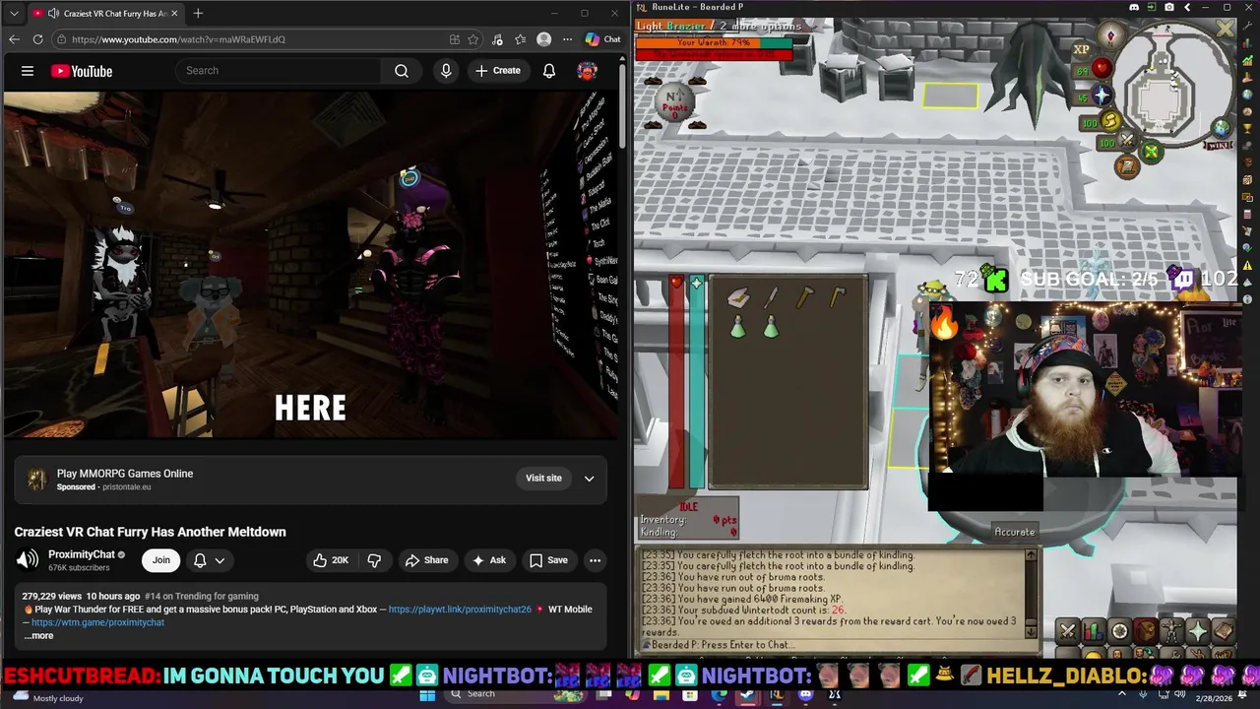This screenshot has width=1260, height=709.
Task: Focus the YouTube search field
Action: [278, 71]
